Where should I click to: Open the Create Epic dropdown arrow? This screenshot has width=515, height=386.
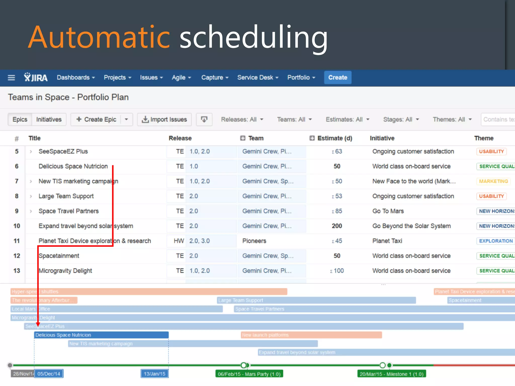coord(126,119)
